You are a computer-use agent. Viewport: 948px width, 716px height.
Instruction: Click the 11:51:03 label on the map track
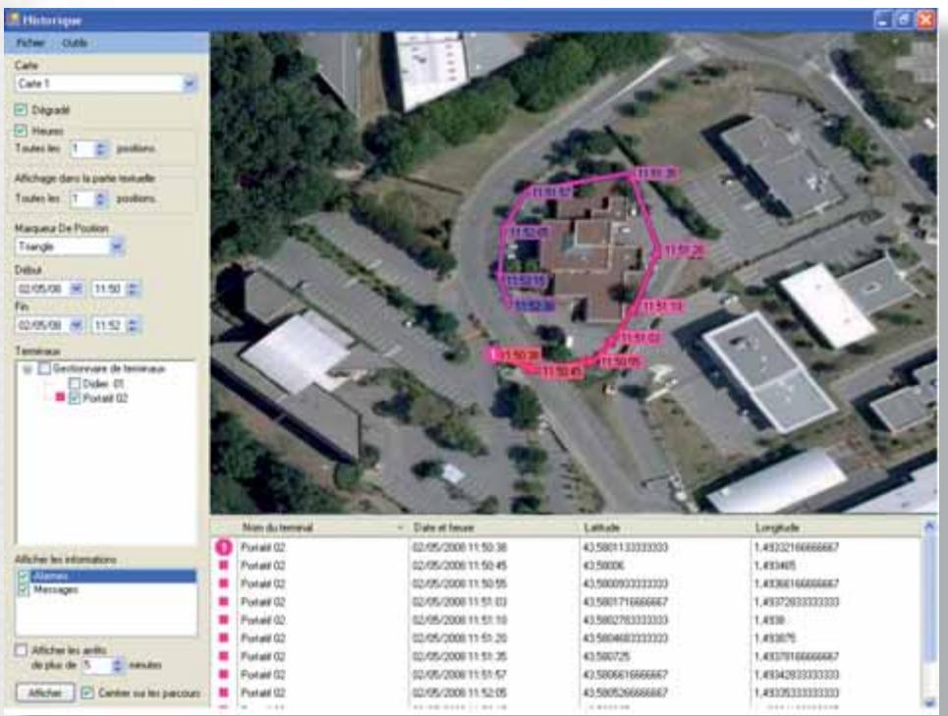(641, 337)
